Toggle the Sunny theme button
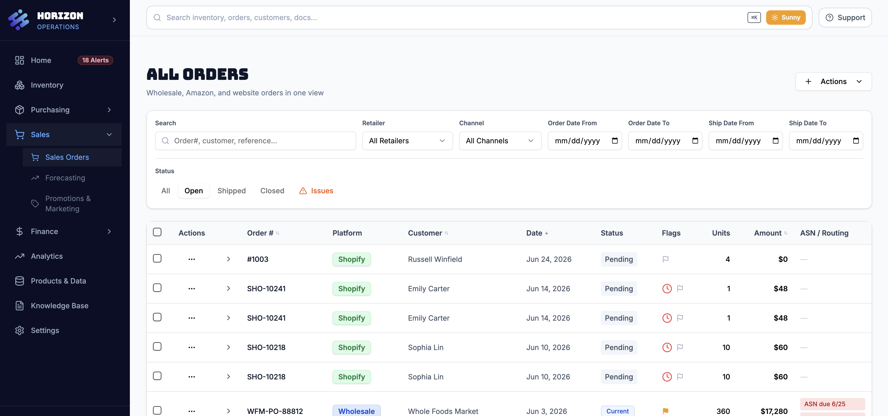 tap(786, 18)
